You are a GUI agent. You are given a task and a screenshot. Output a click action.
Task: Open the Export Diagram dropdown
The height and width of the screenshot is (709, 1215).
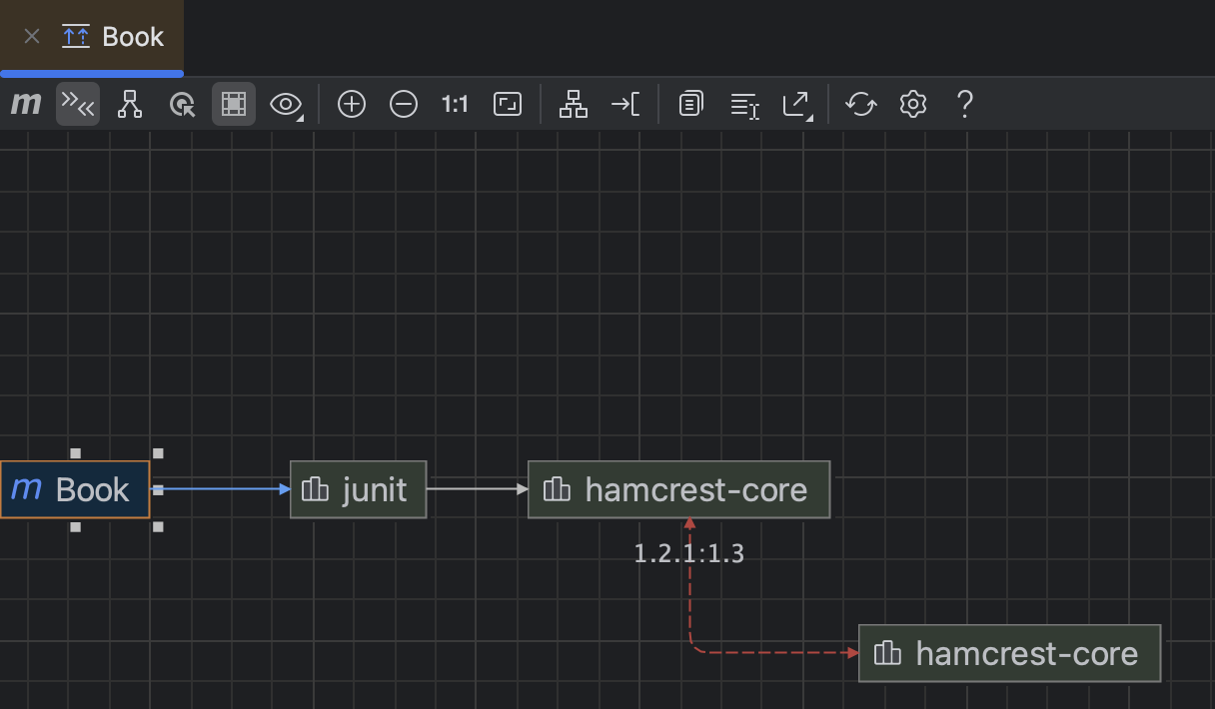(797, 104)
